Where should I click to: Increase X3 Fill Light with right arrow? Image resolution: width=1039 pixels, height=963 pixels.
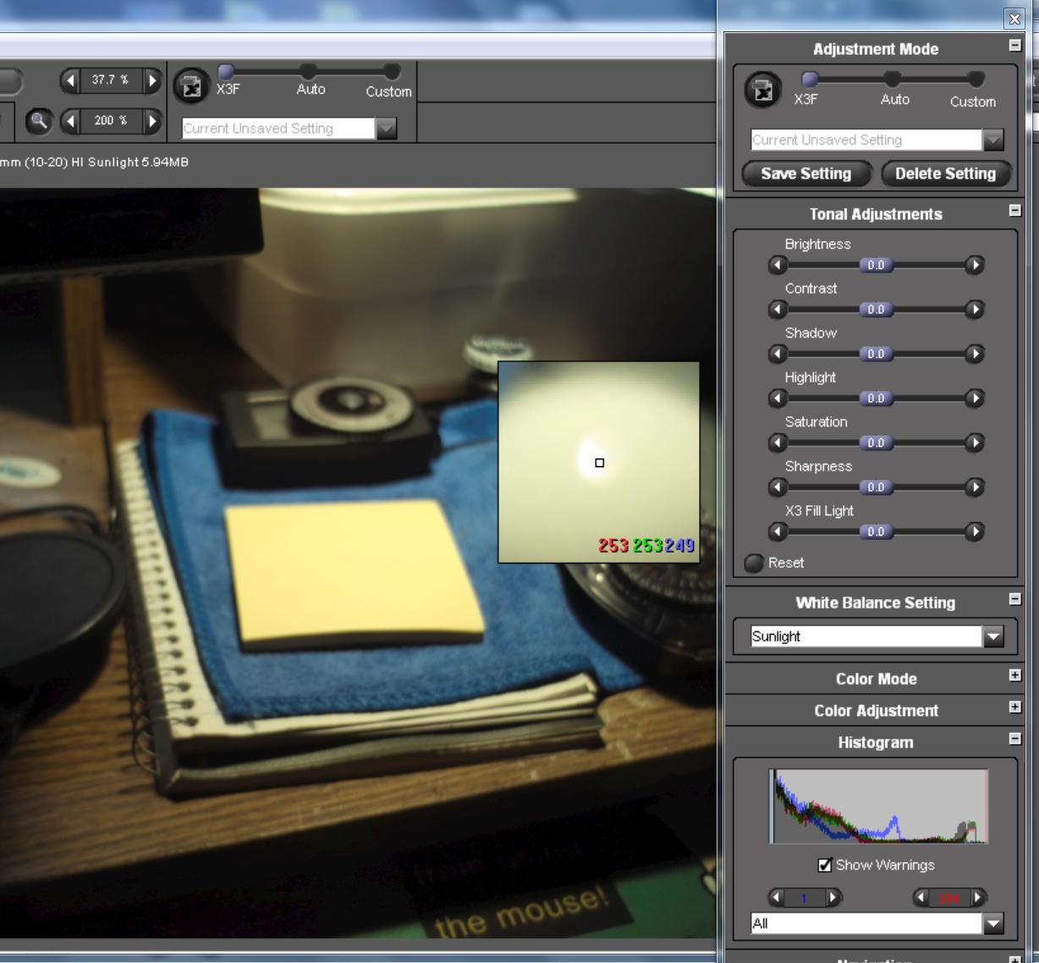(975, 532)
